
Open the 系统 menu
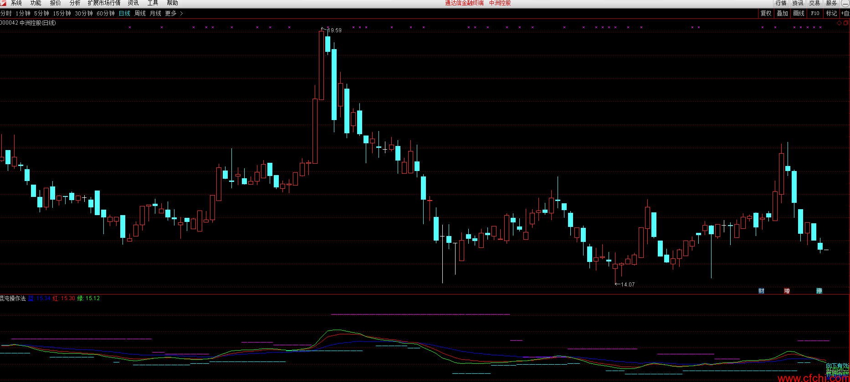16,3
